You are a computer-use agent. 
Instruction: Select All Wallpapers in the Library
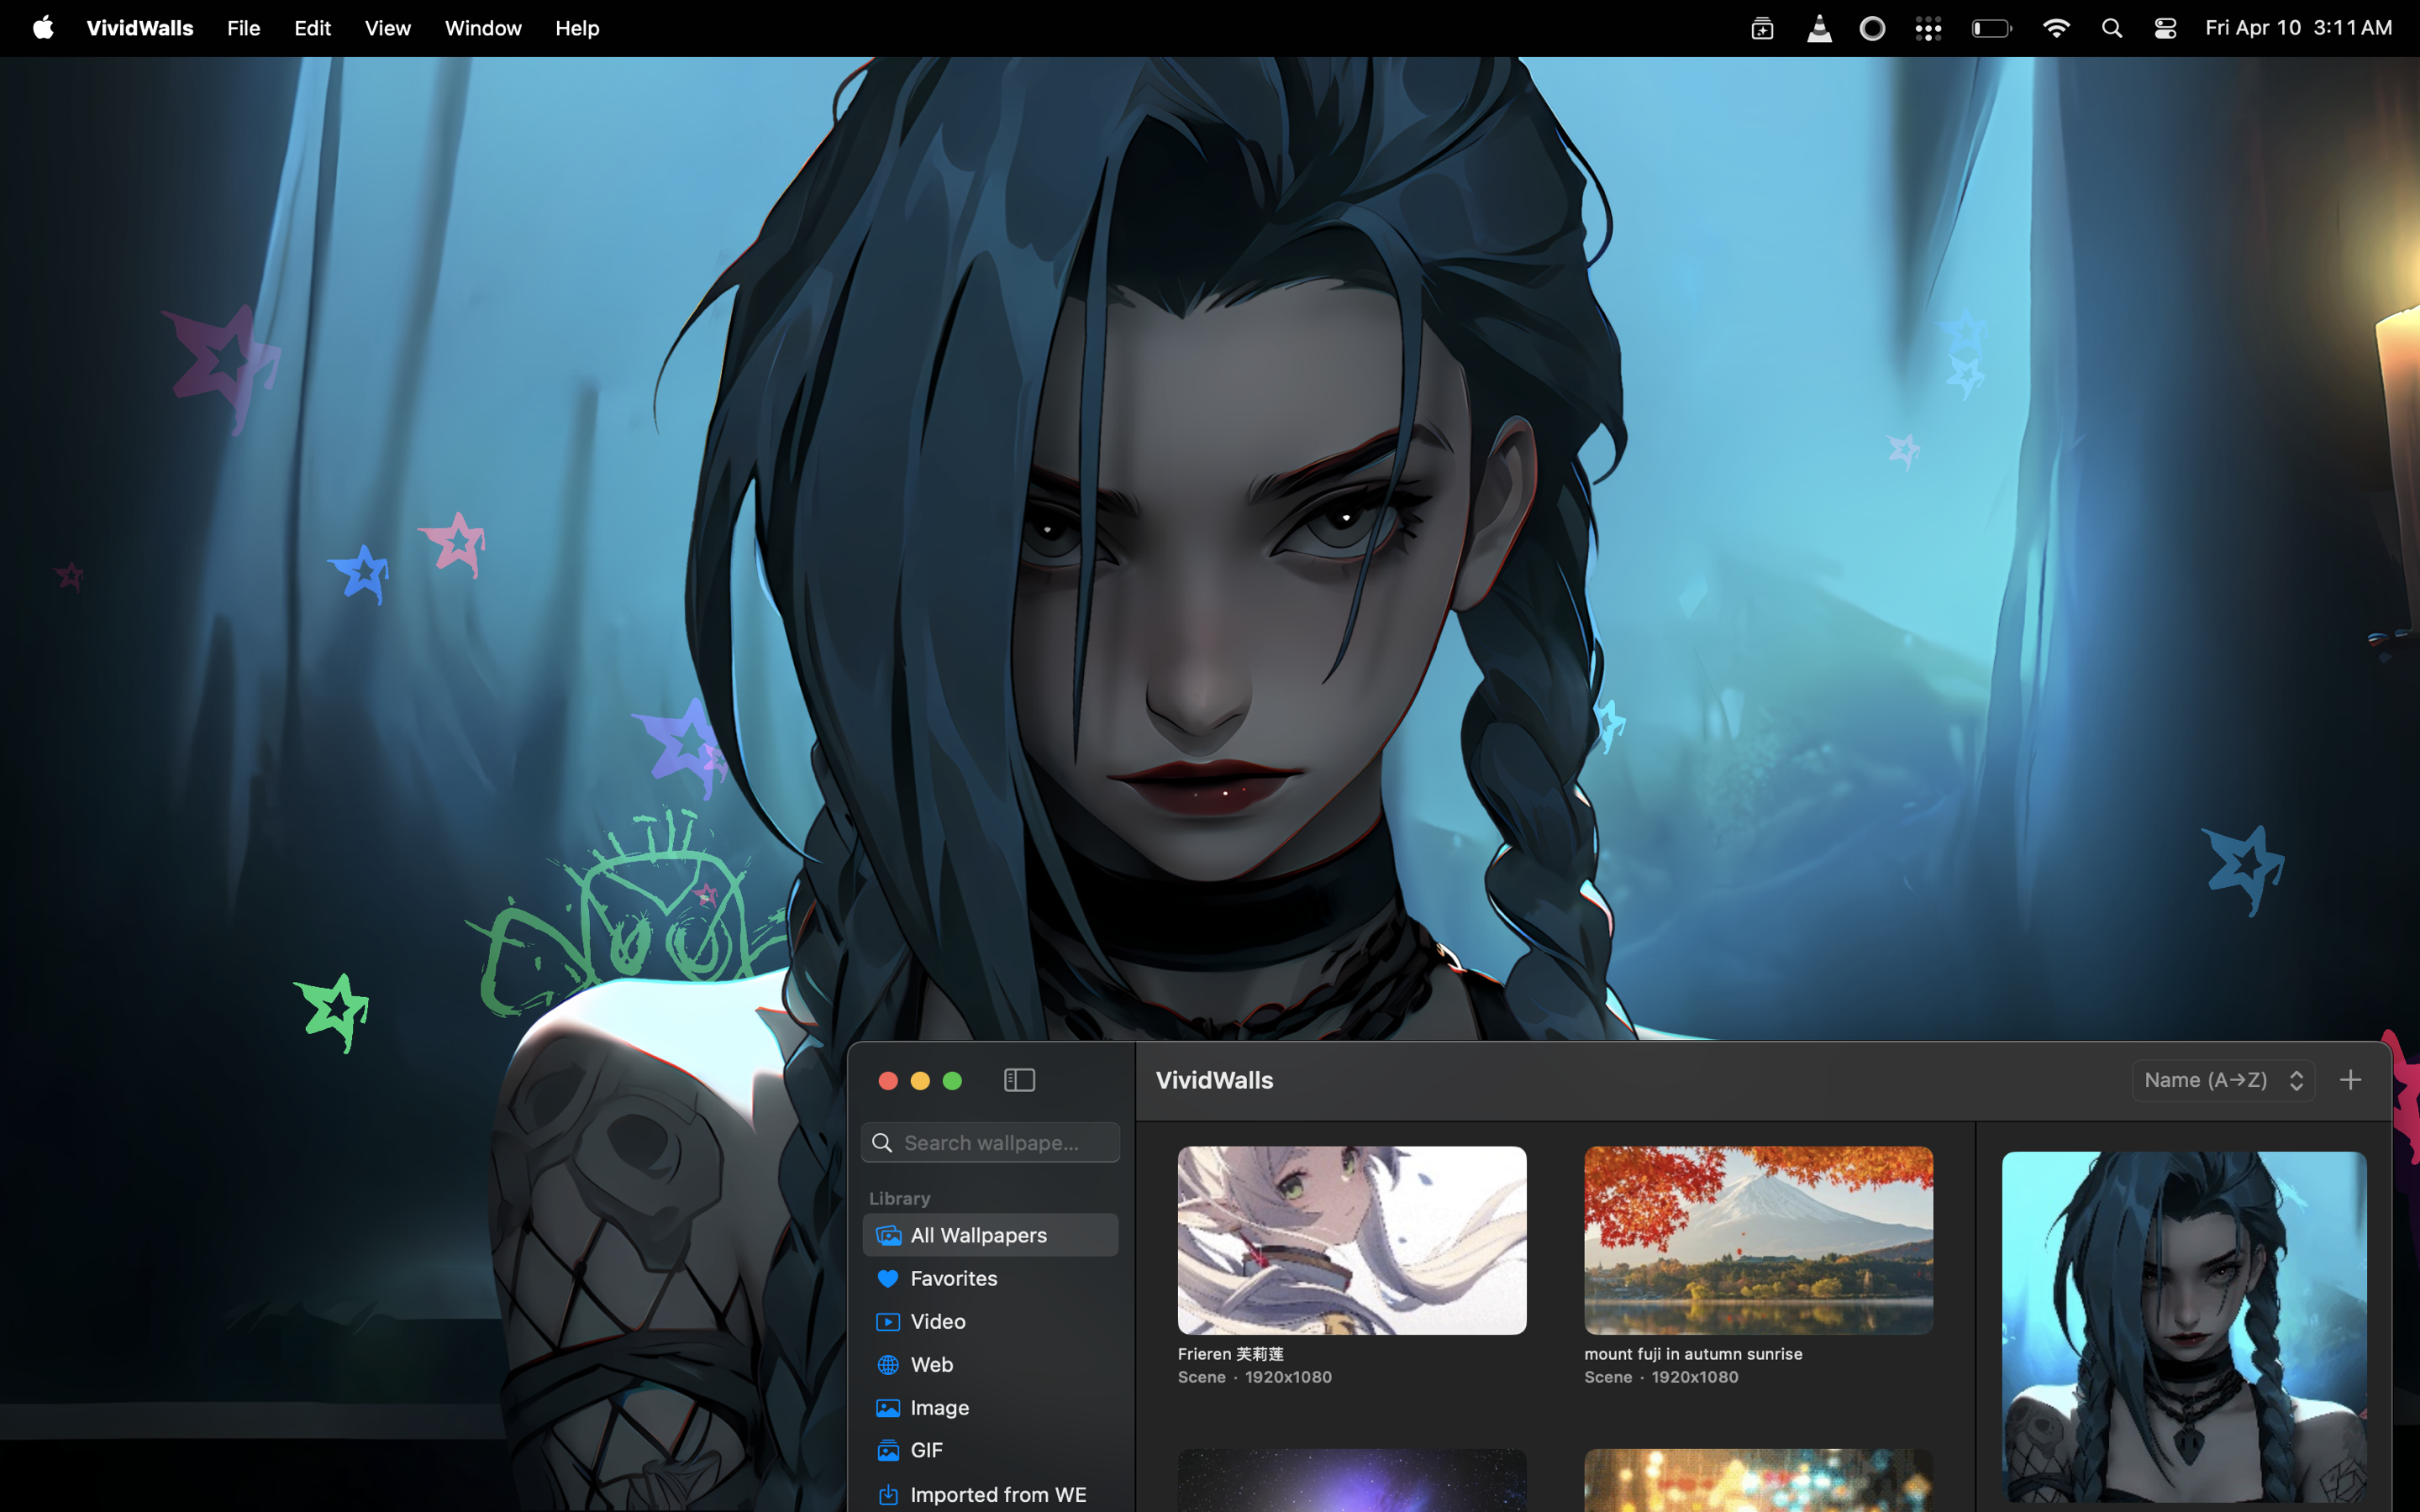[990, 1235]
